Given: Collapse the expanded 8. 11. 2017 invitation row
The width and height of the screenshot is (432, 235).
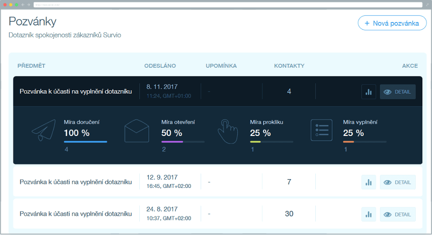Looking at the screenshot, I should [75, 92].
